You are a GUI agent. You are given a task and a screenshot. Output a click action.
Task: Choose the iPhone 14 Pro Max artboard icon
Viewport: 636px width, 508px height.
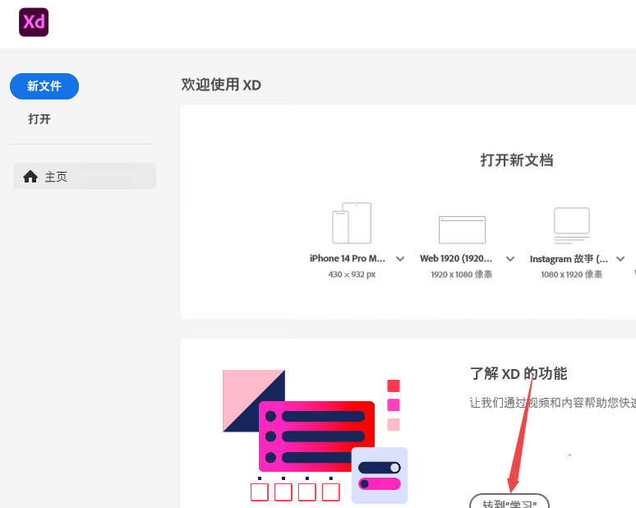pyautogui.click(x=352, y=223)
